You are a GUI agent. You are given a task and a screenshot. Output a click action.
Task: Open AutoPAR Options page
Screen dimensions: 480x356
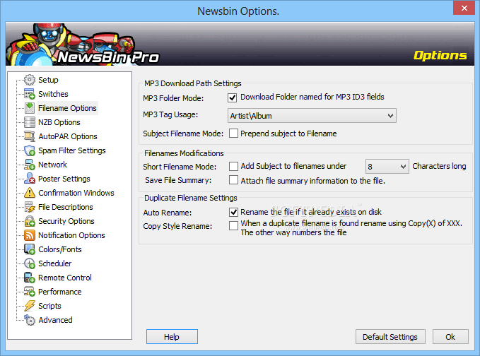pos(68,136)
